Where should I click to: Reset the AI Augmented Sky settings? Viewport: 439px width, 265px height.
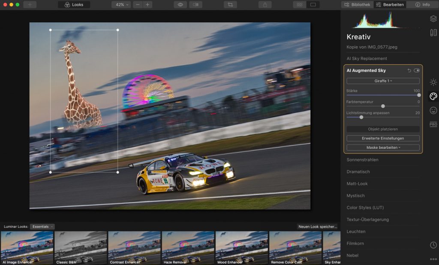[x=409, y=70]
